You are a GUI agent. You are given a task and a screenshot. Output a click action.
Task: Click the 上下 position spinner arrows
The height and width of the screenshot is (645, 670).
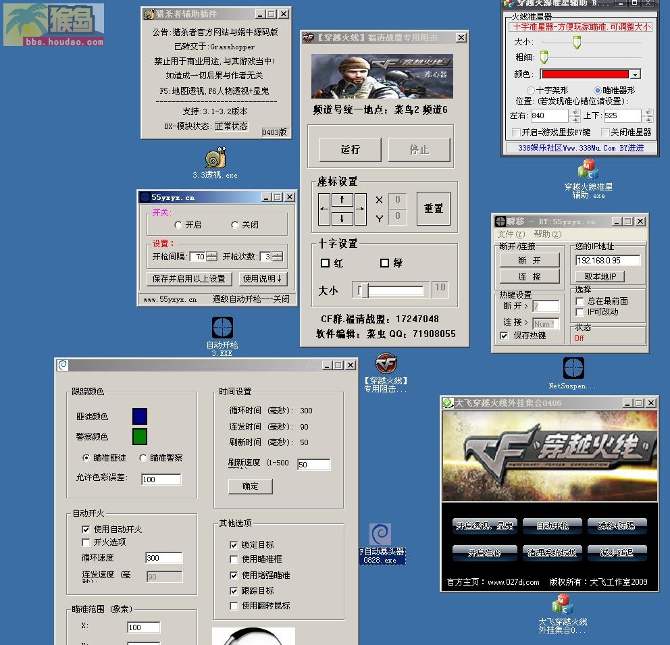tap(648, 115)
